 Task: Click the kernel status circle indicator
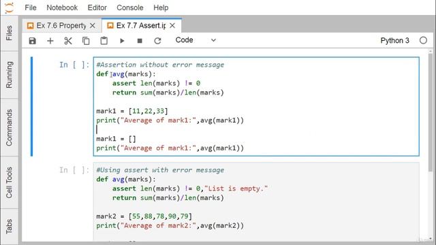tap(423, 41)
